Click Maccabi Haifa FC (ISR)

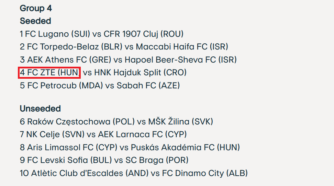[182, 47]
